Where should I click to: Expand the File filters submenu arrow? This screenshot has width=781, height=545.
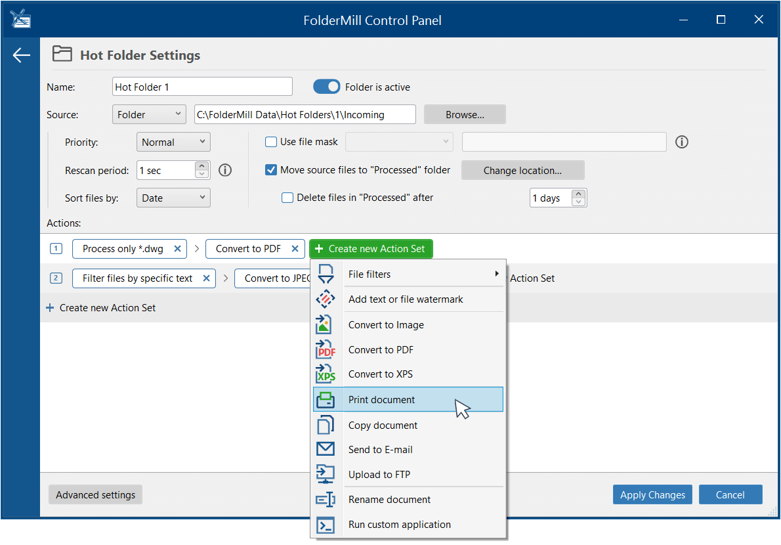(497, 274)
